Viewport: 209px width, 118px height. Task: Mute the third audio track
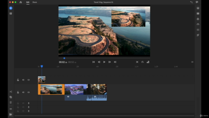(23, 111)
